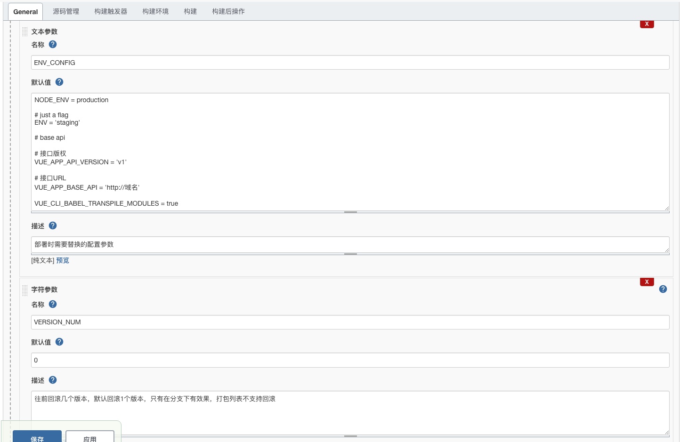The width and height of the screenshot is (680, 442).
Task: Open the 预览 link under description
Action: tap(63, 260)
